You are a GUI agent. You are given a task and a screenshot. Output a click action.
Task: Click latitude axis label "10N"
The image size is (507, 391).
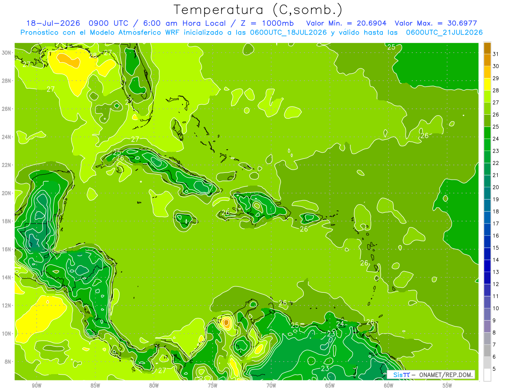pyautogui.click(x=7, y=333)
